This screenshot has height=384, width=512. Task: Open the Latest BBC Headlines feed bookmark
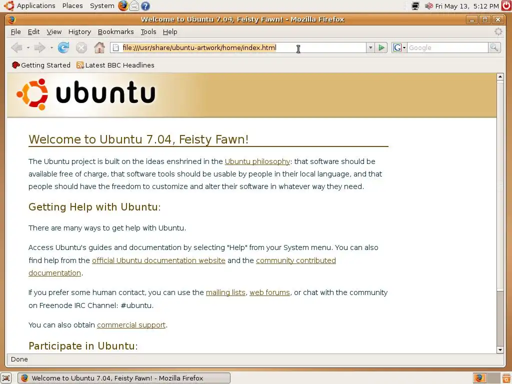pyautogui.click(x=115, y=65)
